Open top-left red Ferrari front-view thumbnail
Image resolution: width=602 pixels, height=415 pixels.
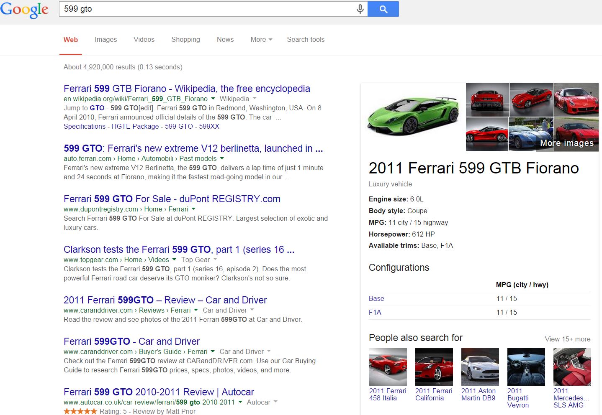tap(487, 100)
